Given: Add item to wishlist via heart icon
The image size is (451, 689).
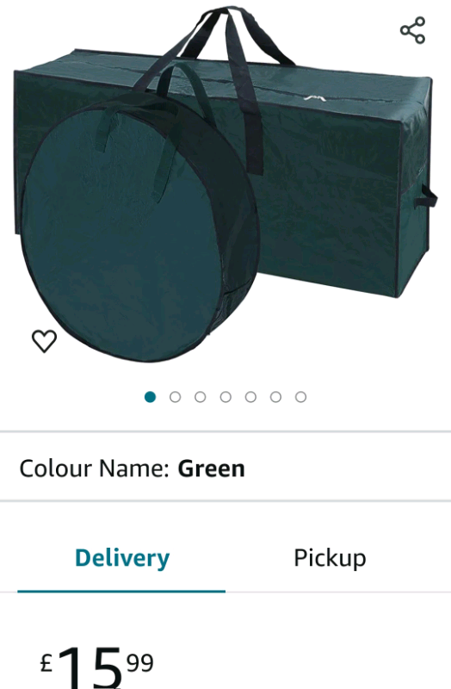Looking at the screenshot, I should [45, 340].
